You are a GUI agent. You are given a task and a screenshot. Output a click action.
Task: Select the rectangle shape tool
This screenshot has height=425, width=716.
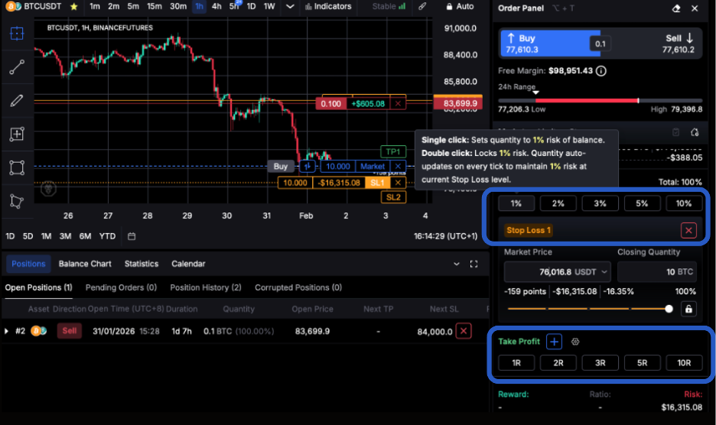point(17,167)
